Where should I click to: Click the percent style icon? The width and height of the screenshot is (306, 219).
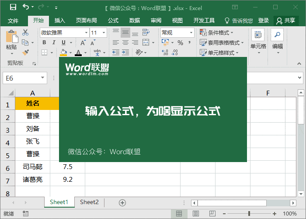coord(180,42)
